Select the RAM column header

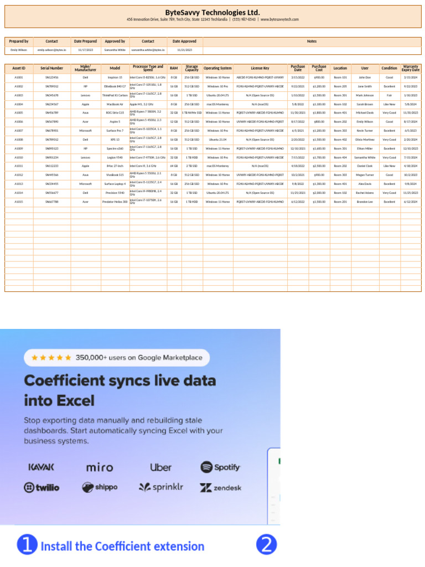click(x=174, y=68)
